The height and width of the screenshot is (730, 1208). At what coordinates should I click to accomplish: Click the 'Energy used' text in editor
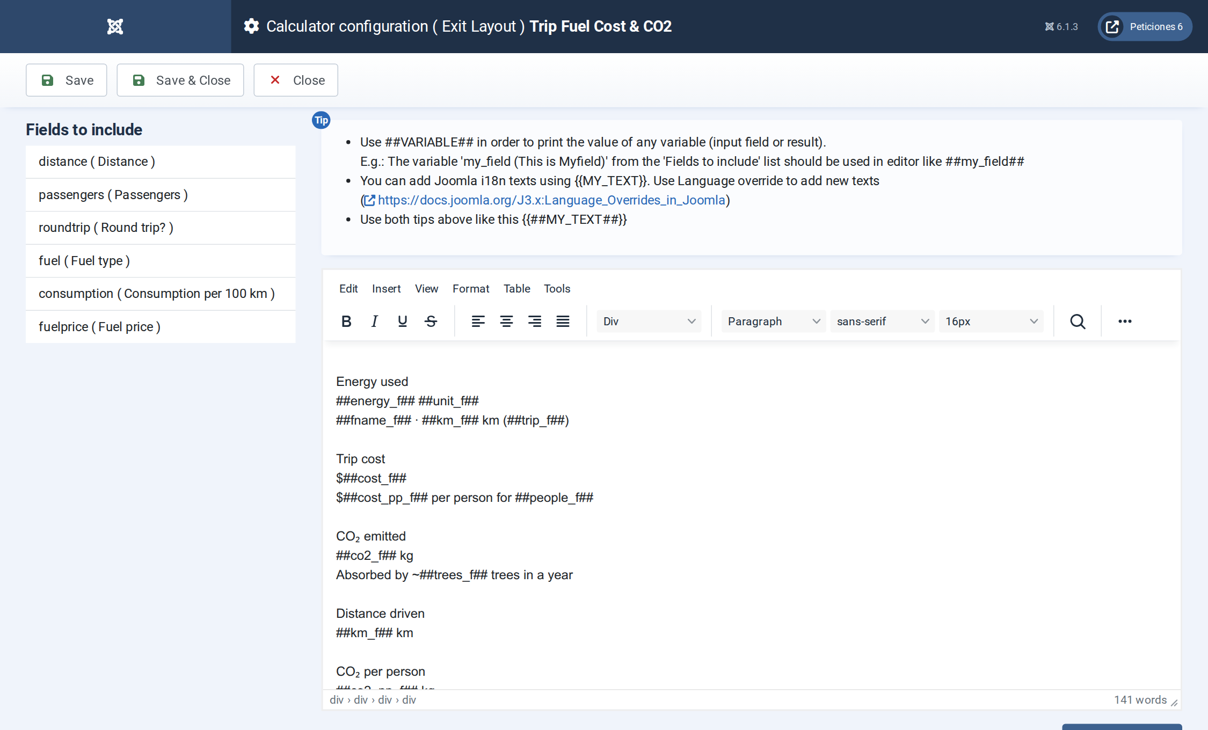(x=372, y=382)
